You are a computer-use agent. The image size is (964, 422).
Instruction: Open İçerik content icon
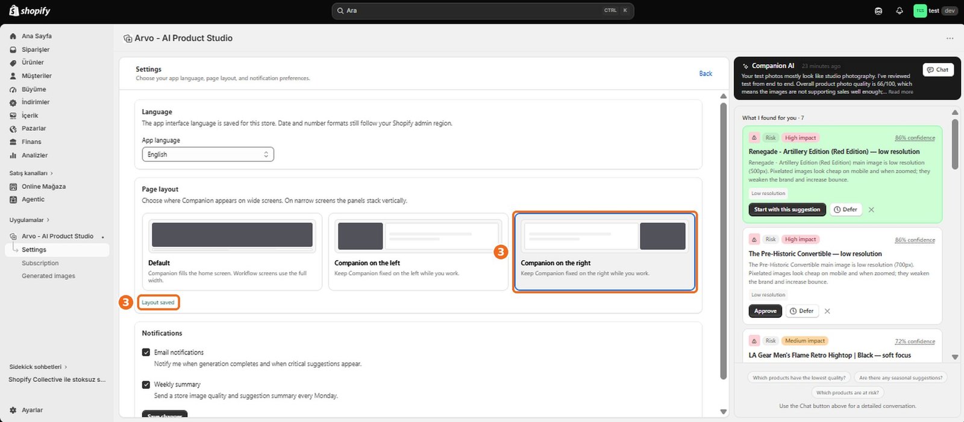[x=13, y=116]
